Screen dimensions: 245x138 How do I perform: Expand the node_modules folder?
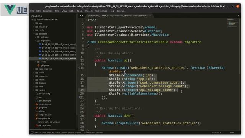[x=34, y=69]
